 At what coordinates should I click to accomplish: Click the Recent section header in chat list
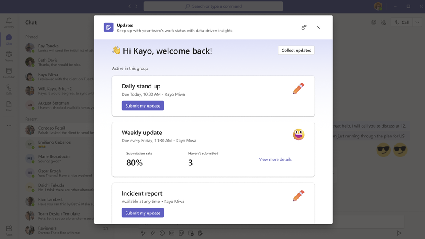click(x=31, y=119)
